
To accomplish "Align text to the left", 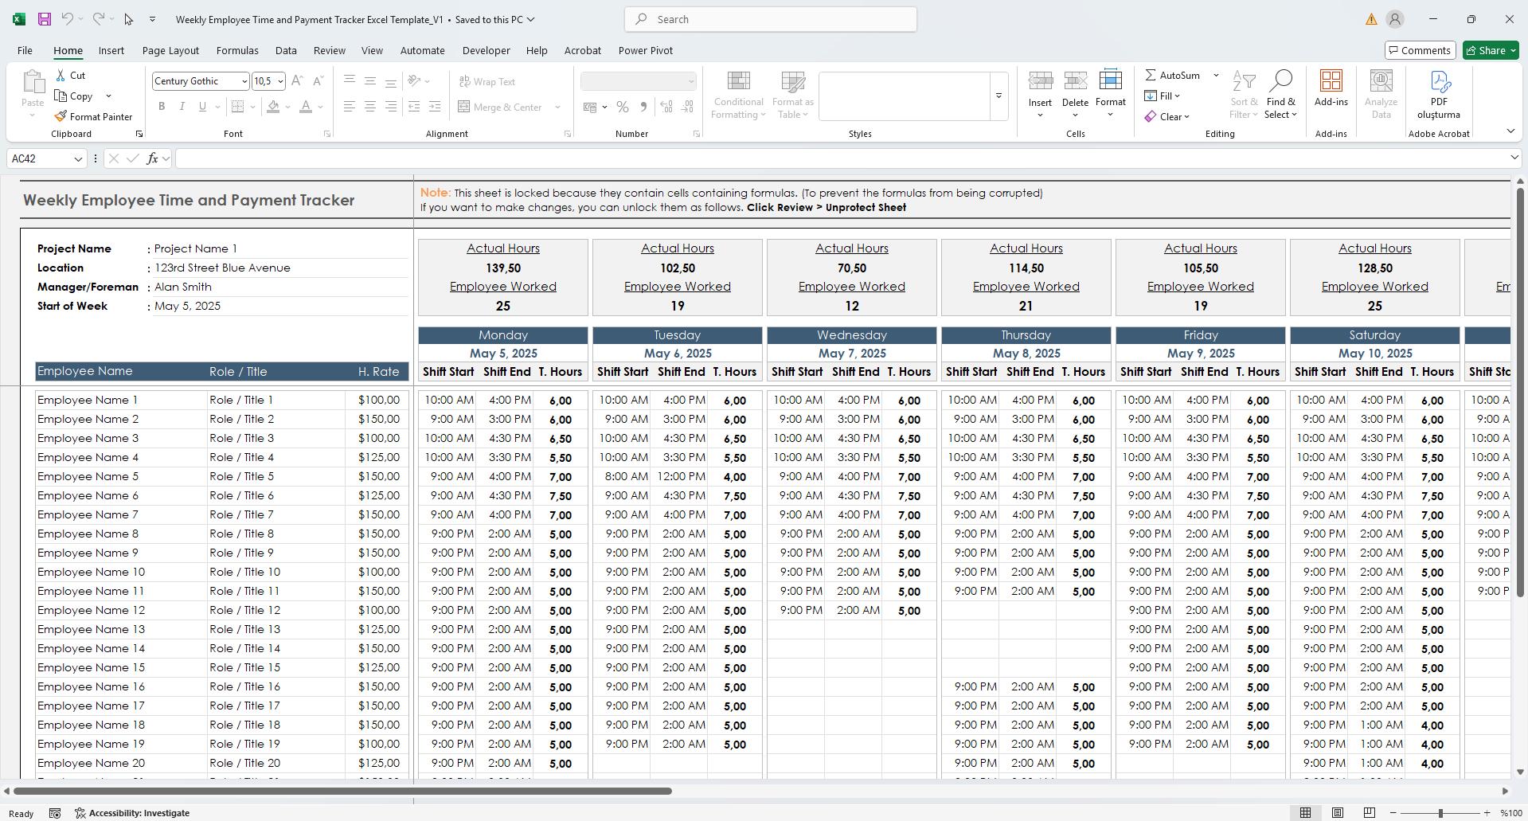I will coord(349,107).
